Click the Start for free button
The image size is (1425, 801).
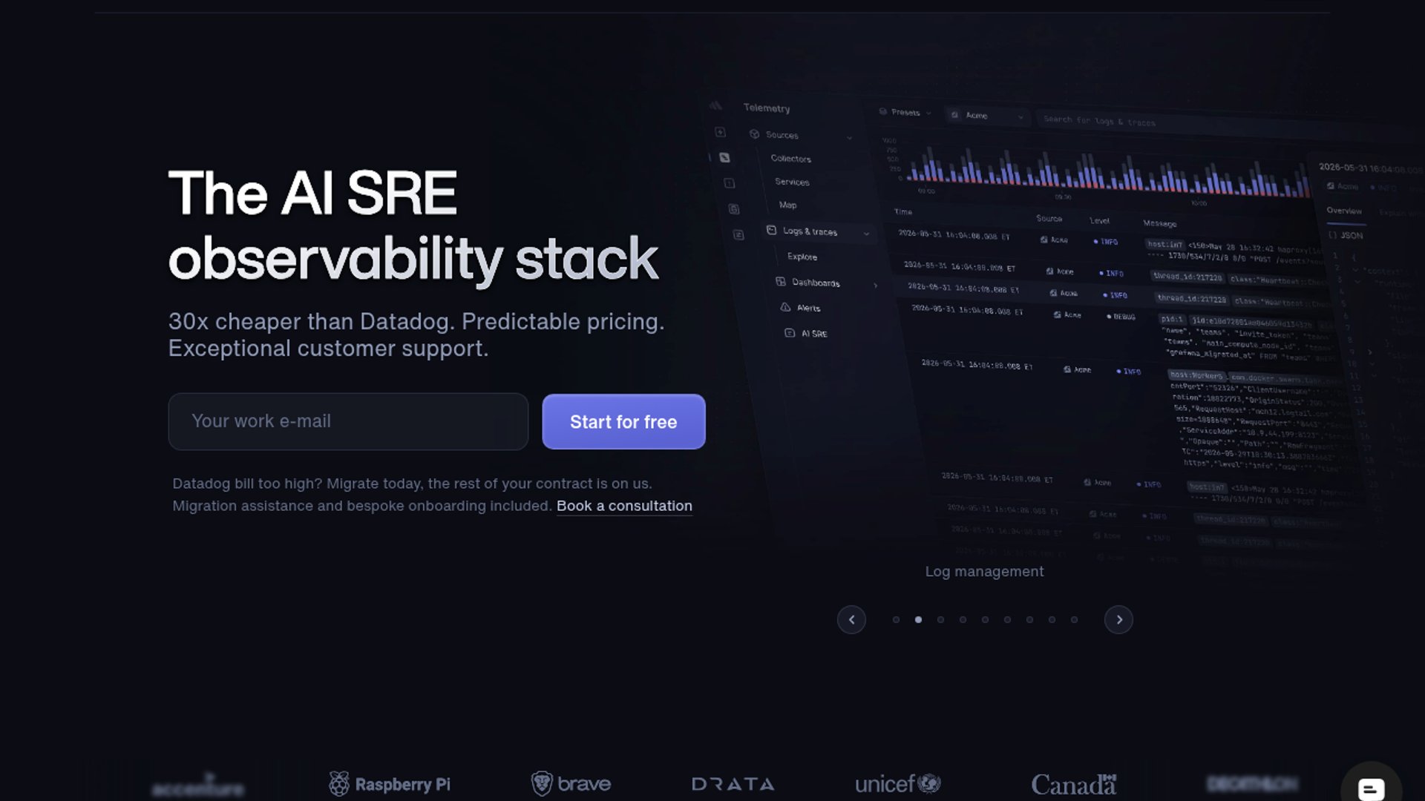tap(623, 421)
